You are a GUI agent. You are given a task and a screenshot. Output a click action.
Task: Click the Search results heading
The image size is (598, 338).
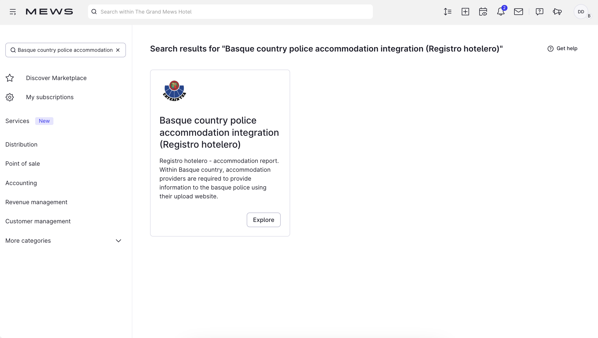[x=326, y=48]
